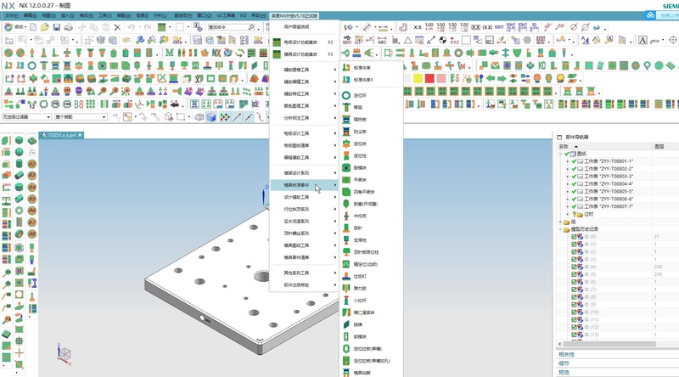Toggle the checkbox for 体 (0)

[x=575, y=237]
